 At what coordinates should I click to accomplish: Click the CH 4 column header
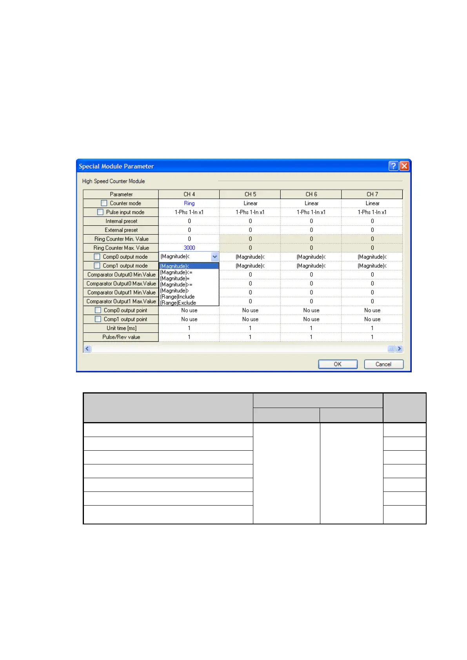pos(189,194)
